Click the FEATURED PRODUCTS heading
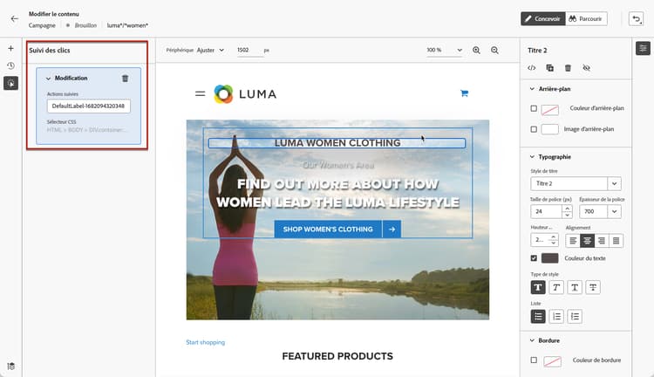 tap(337, 356)
